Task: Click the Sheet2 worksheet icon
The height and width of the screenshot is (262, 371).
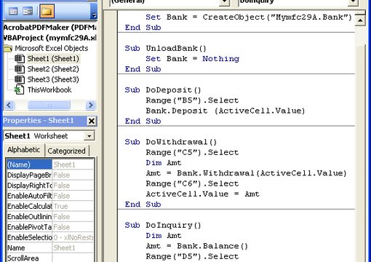Action: click(x=20, y=69)
